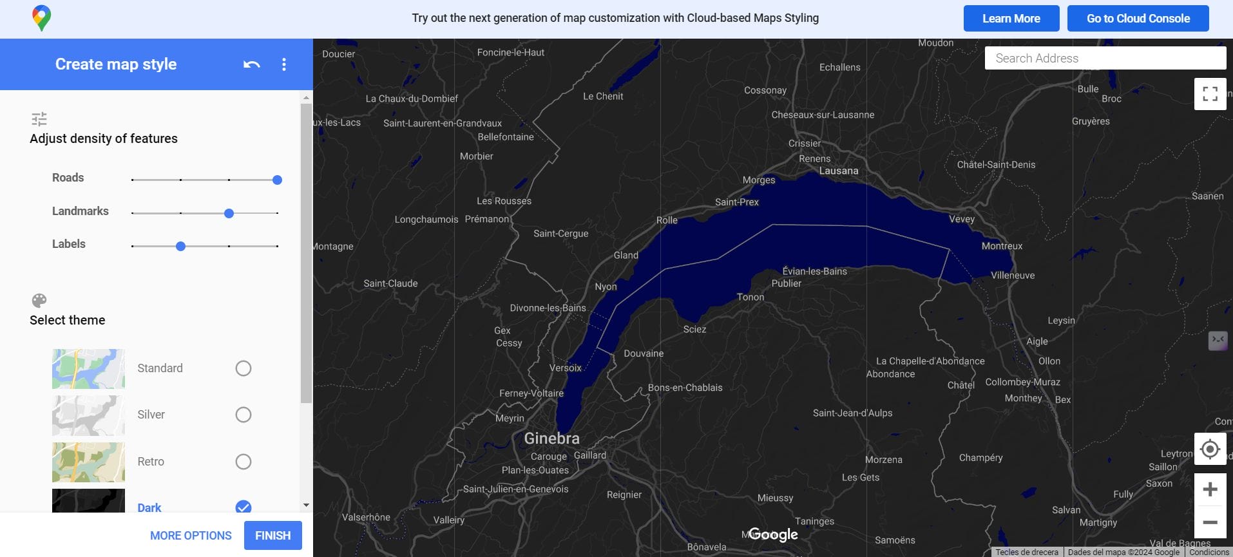Click the Ginebra city label
This screenshot has height=557, width=1233.
click(x=552, y=439)
